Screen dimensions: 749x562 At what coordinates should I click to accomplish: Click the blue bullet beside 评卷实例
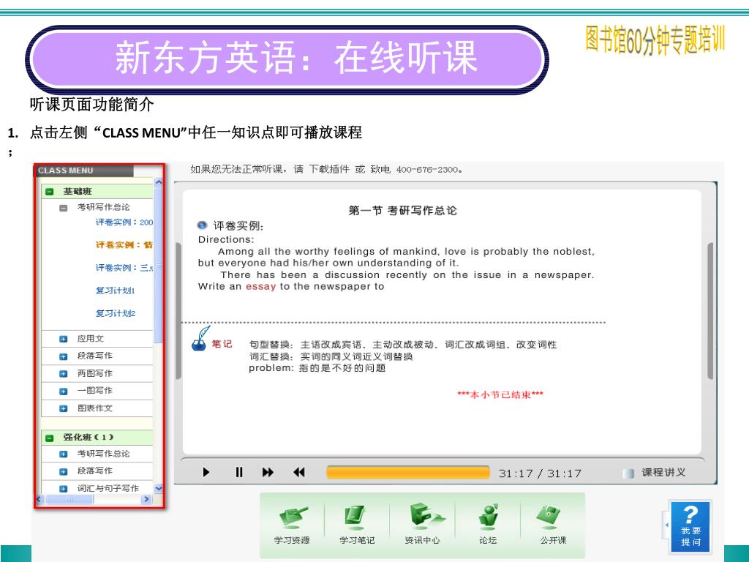(203, 225)
